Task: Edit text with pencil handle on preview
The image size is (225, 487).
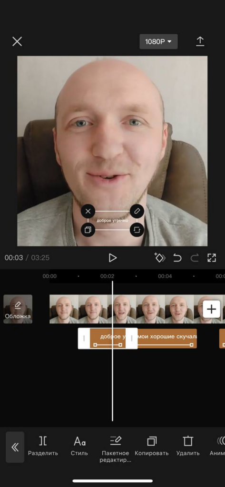Action: click(x=137, y=212)
